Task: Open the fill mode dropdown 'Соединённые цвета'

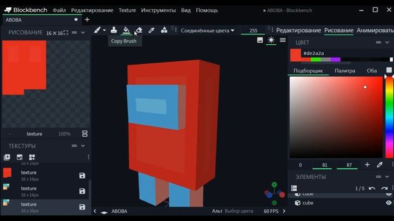Action: pyautogui.click(x=207, y=31)
